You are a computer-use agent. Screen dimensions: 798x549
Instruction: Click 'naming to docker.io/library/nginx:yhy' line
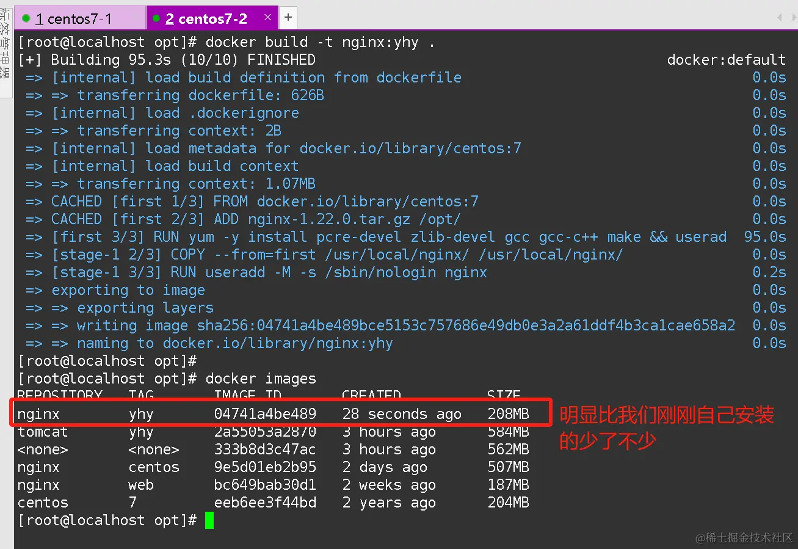pos(209,343)
